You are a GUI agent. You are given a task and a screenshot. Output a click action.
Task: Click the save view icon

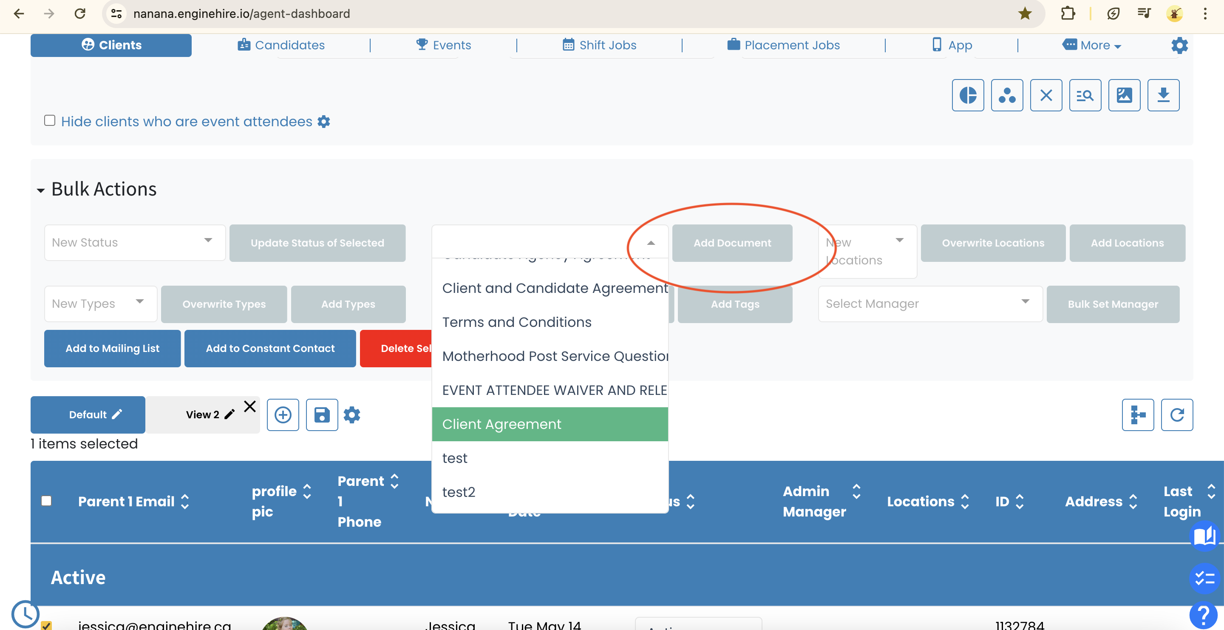click(x=322, y=415)
